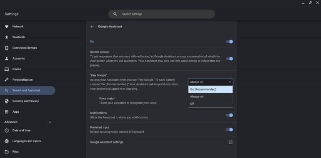
Task: Disable the Screen context toggle
Action: click(229, 59)
